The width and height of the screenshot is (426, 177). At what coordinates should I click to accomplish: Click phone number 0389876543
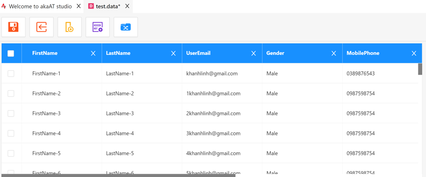click(361, 73)
